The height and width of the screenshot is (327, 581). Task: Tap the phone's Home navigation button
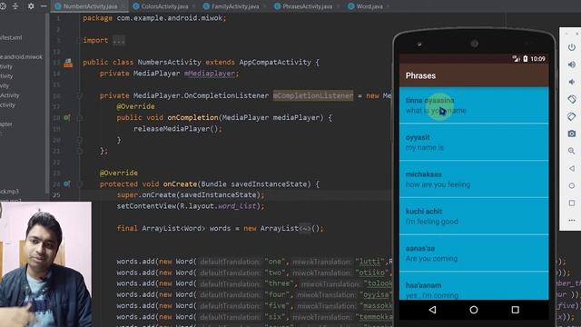pos(474,310)
